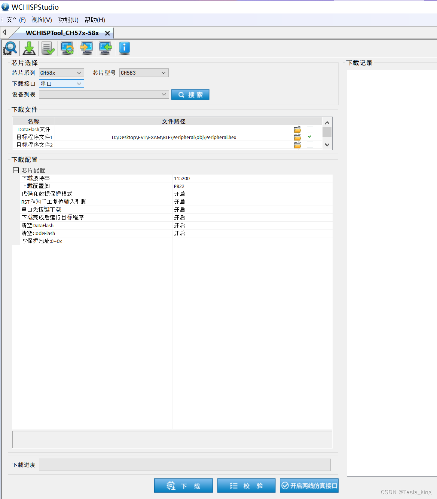The height and width of the screenshot is (499, 437).
Task: Click the verify document checkmark toolbar icon
Action: click(x=48, y=48)
